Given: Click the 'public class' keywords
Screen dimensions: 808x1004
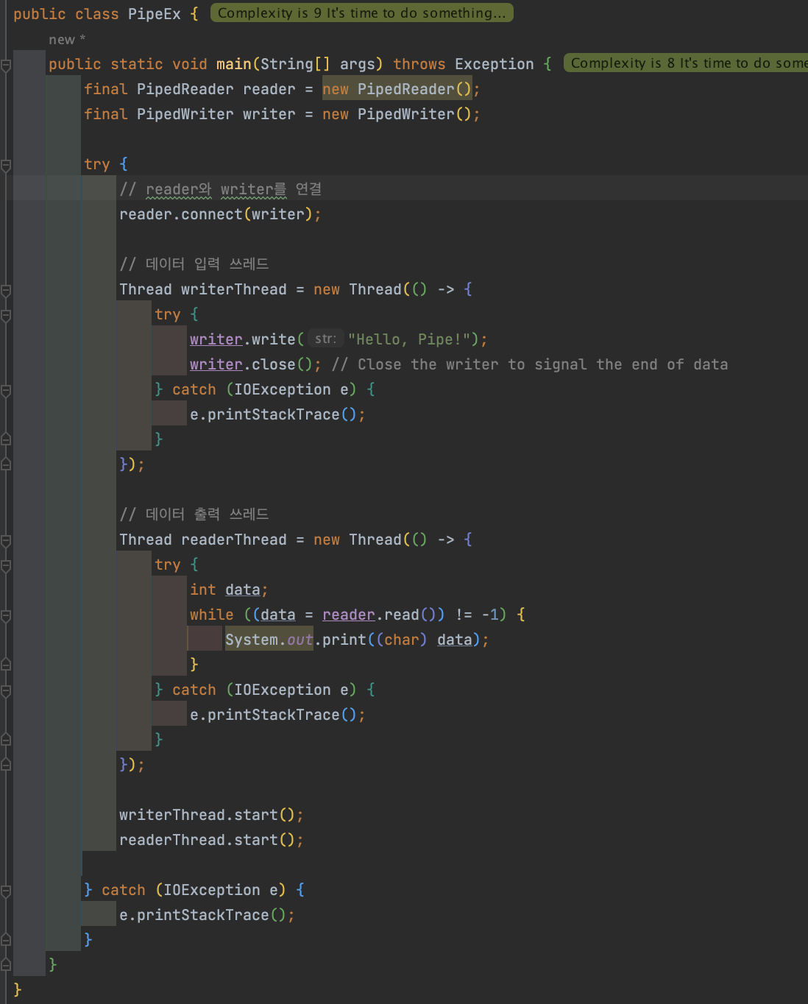Looking at the screenshot, I should click(66, 14).
